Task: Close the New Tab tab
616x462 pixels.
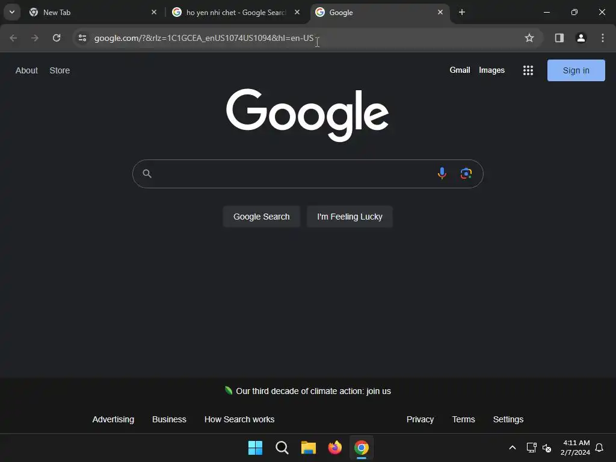Action: (x=154, y=12)
